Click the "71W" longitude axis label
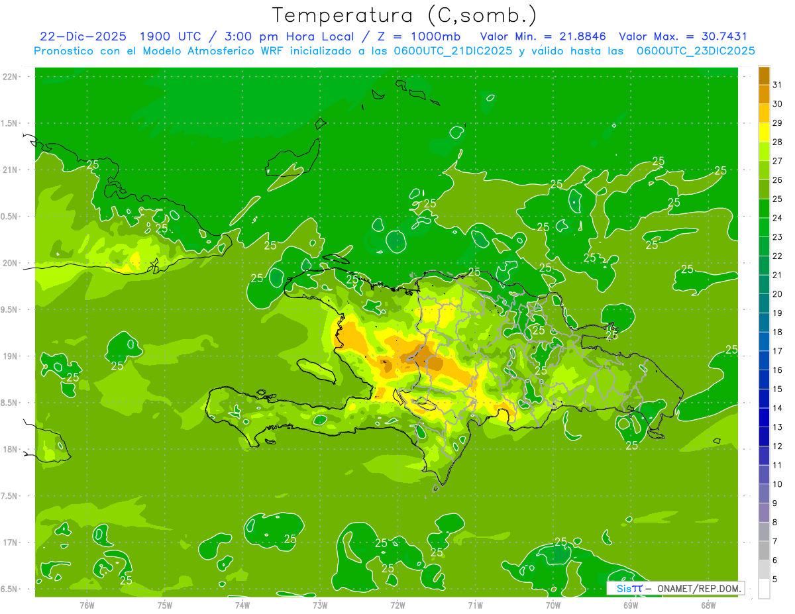Image resolution: width=795 pixels, height=614 pixels. (x=475, y=605)
